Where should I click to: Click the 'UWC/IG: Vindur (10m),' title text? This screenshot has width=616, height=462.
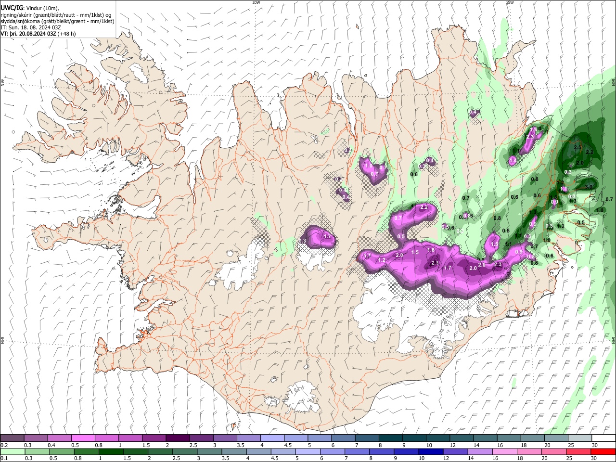(30, 8)
